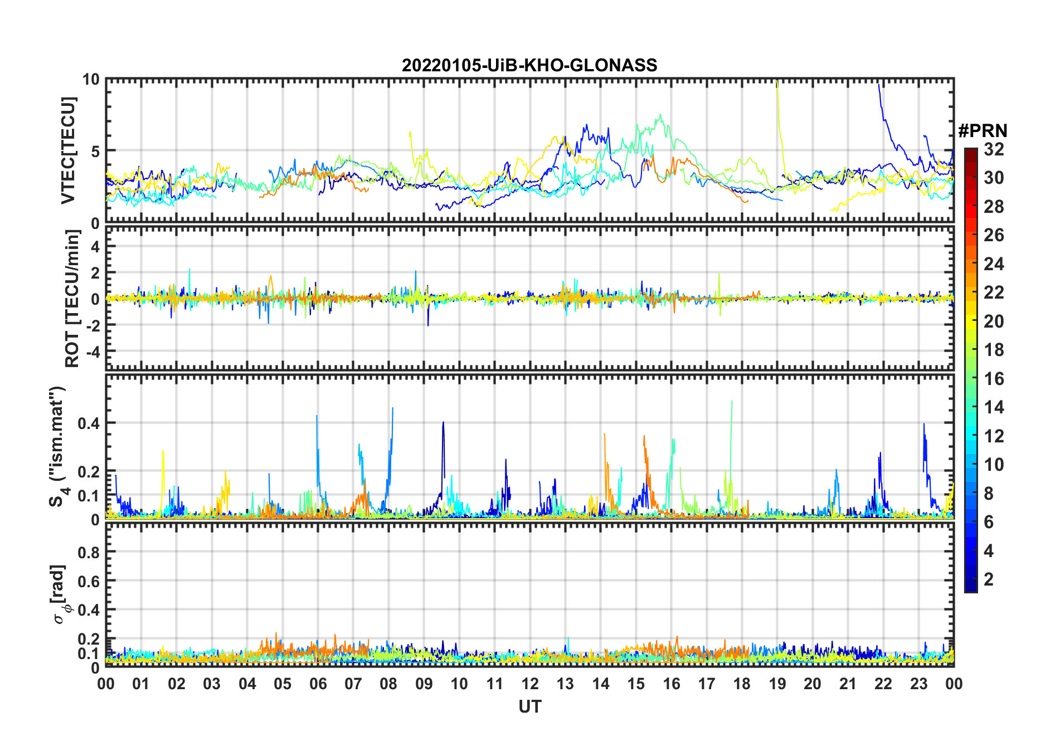The width and height of the screenshot is (1060, 741).
Task: Click VTEC axis tick label 10
Action: pos(91,80)
